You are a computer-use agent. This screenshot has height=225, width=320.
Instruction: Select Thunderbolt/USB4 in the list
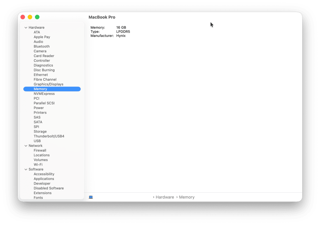[49, 136]
